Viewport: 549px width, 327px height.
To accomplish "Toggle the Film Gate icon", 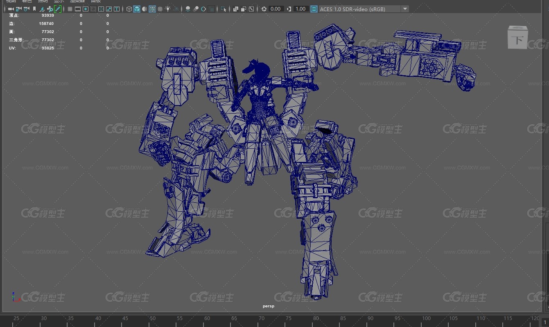I will tap(78, 9).
